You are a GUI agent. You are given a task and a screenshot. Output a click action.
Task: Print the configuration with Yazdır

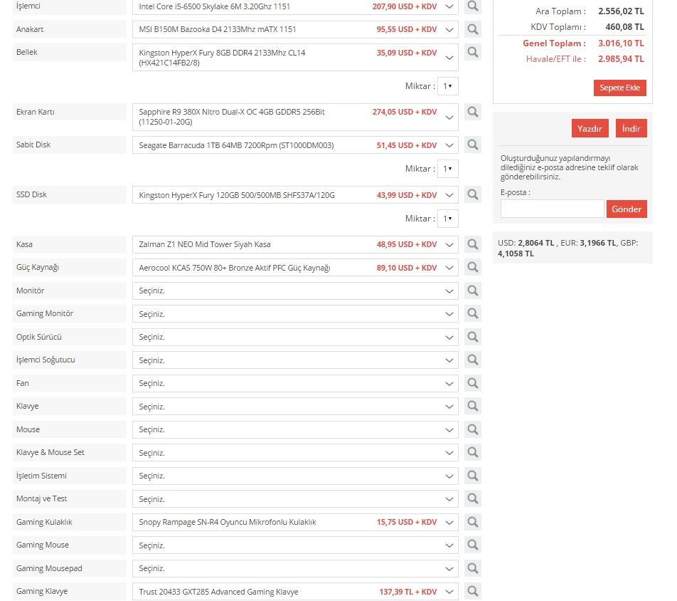tap(590, 128)
